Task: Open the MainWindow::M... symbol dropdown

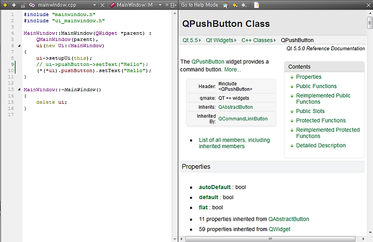Action: click(x=160, y=5)
